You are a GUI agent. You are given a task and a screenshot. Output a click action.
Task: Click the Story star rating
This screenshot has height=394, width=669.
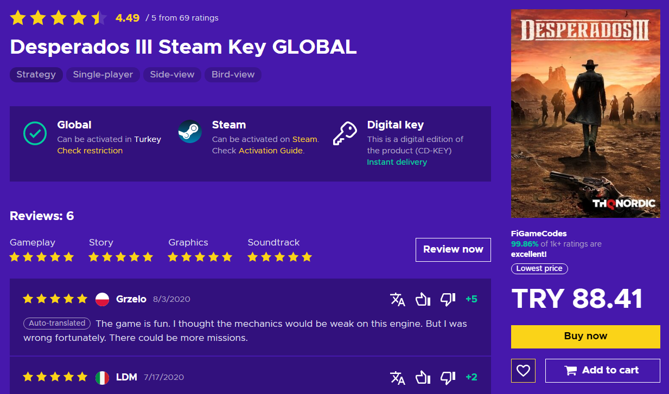tap(121, 257)
